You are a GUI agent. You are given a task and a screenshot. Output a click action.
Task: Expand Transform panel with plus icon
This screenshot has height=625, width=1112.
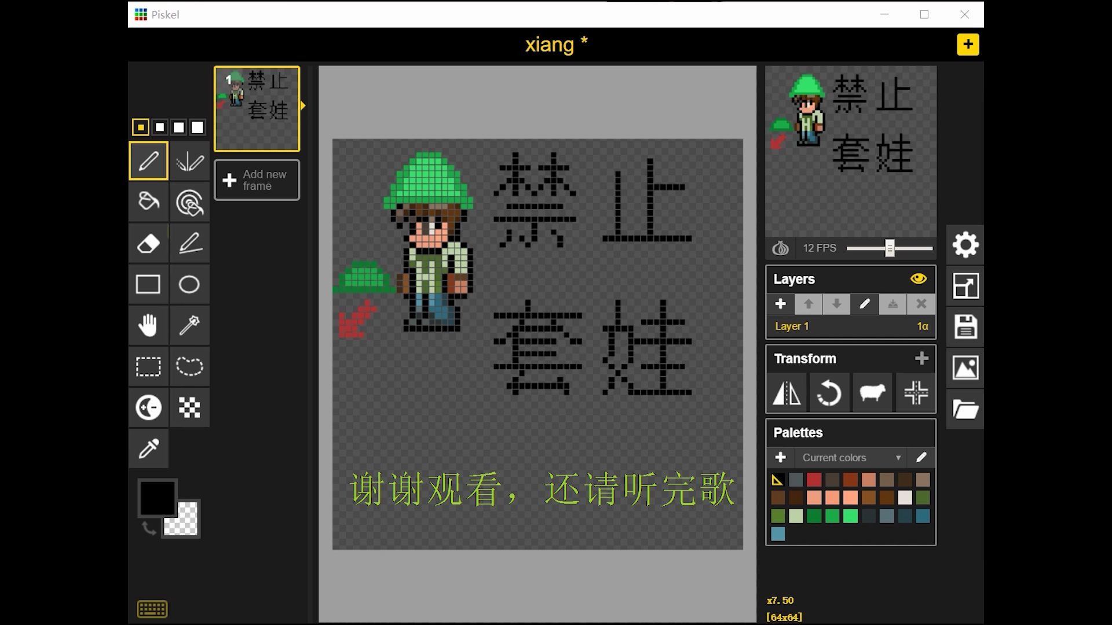click(921, 359)
